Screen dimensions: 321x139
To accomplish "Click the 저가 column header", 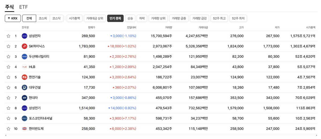I will [277, 27].
